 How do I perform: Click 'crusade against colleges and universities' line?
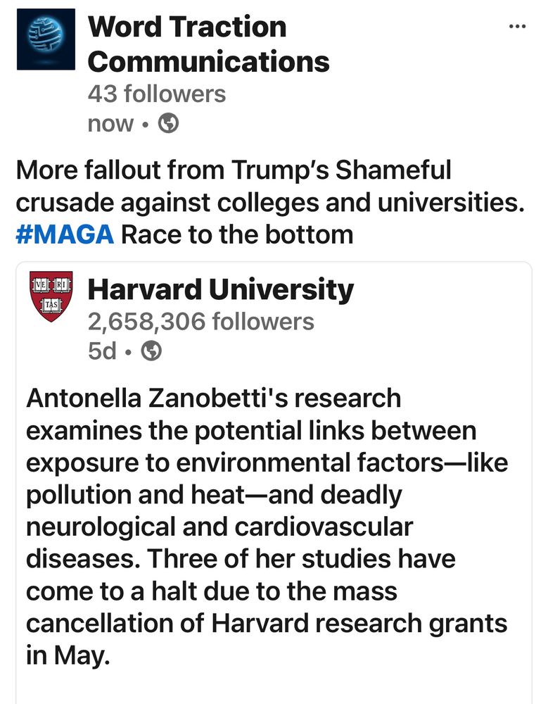270,203
